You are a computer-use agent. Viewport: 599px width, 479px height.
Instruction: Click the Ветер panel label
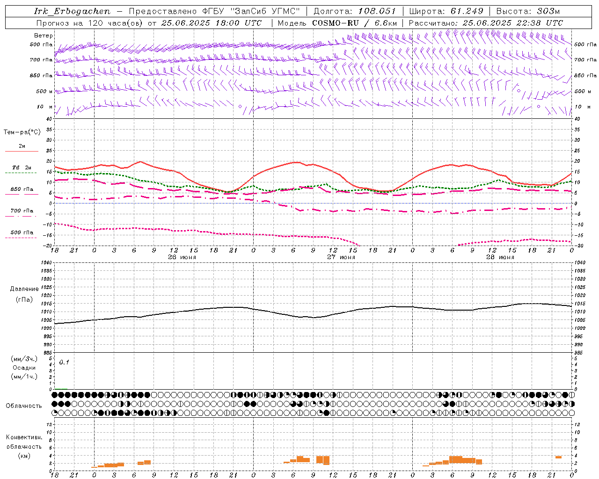tap(44, 36)
